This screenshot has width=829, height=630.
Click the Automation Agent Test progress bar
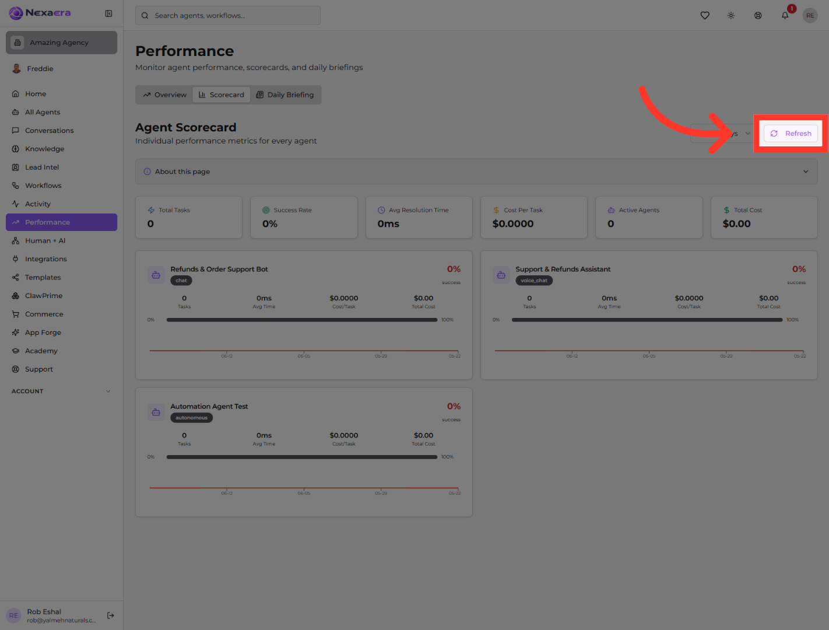click(x=302, y=457)
